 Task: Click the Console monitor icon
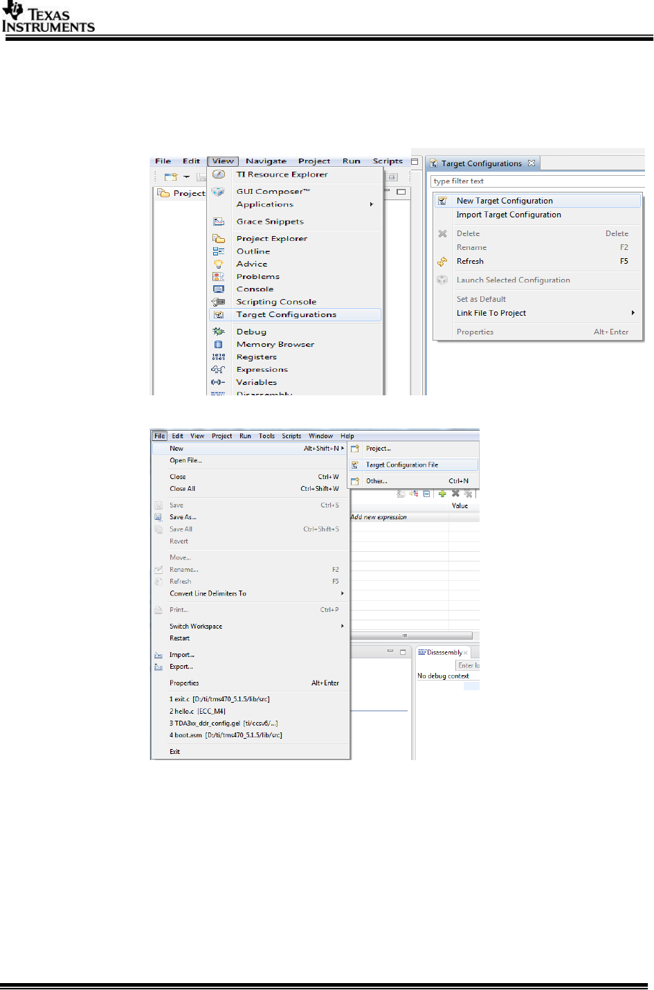[x=219, y=289]
